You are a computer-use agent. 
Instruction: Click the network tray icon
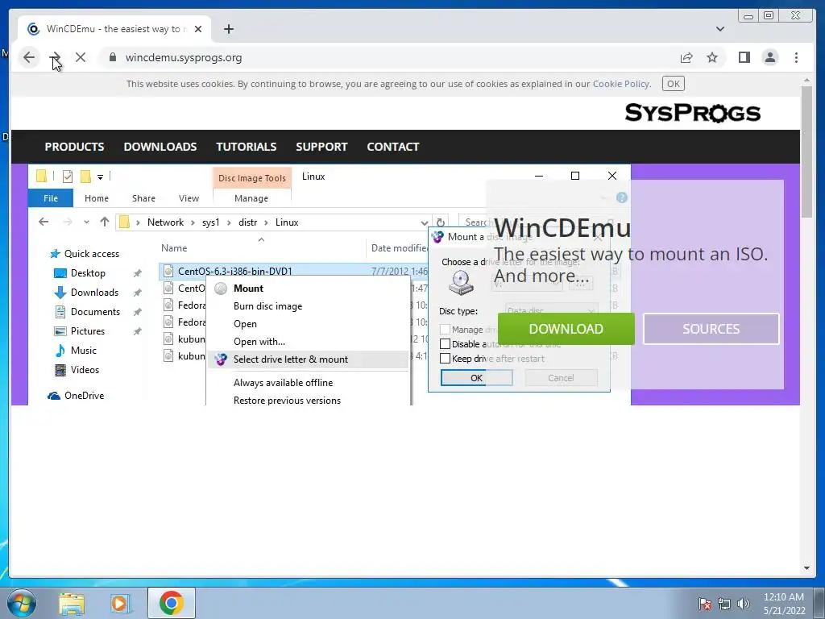pyautogui.click(x=724, y=604)
